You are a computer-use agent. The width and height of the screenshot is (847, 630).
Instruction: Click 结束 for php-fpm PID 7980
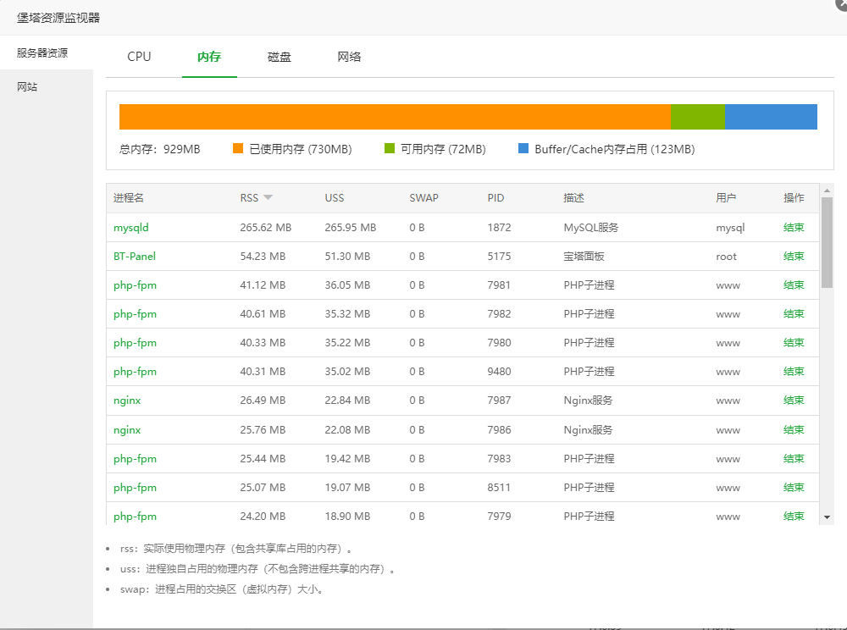[x=794, y=342]
